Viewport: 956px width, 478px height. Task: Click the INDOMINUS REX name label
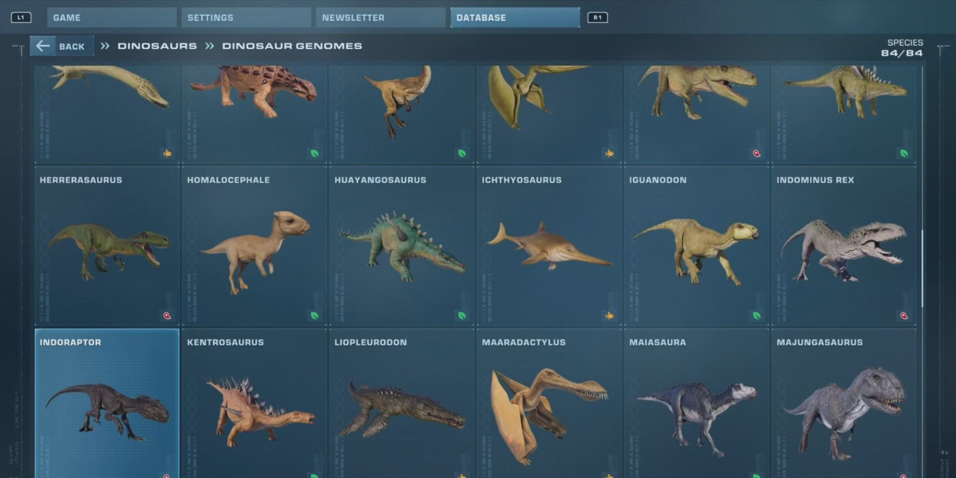click(815, 180)
